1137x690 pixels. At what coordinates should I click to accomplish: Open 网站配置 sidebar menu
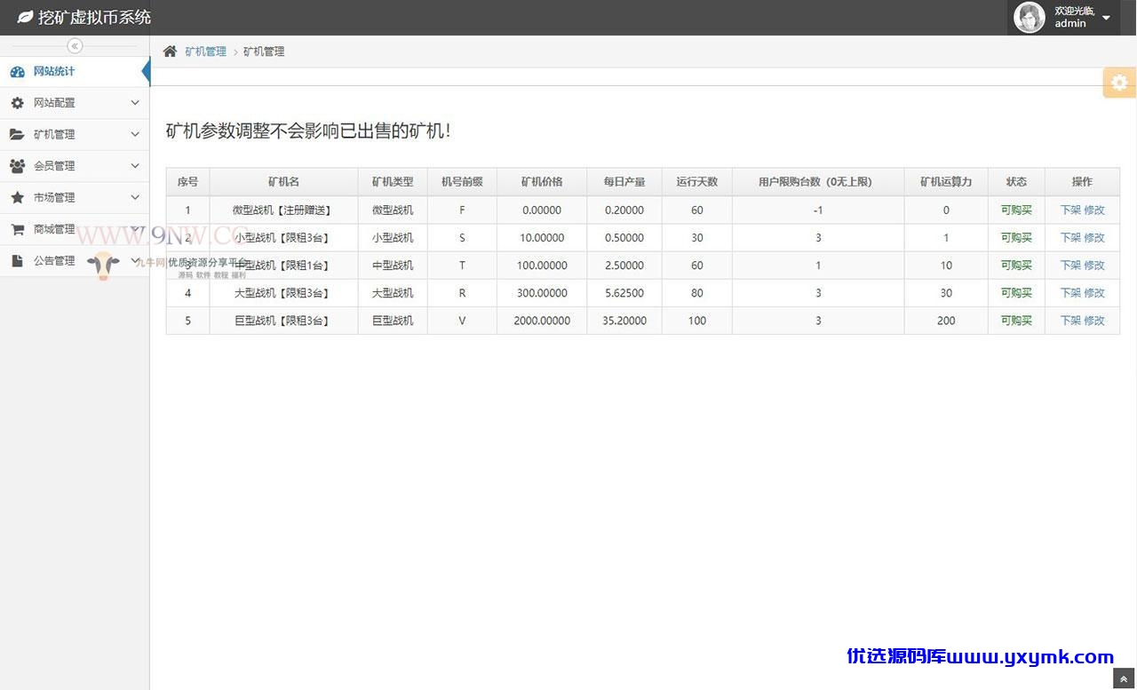click(x=75, y=103)
